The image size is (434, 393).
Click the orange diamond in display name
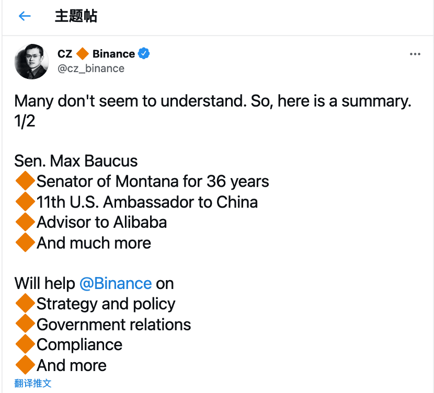pyautogui.click(x=83, y=53)
